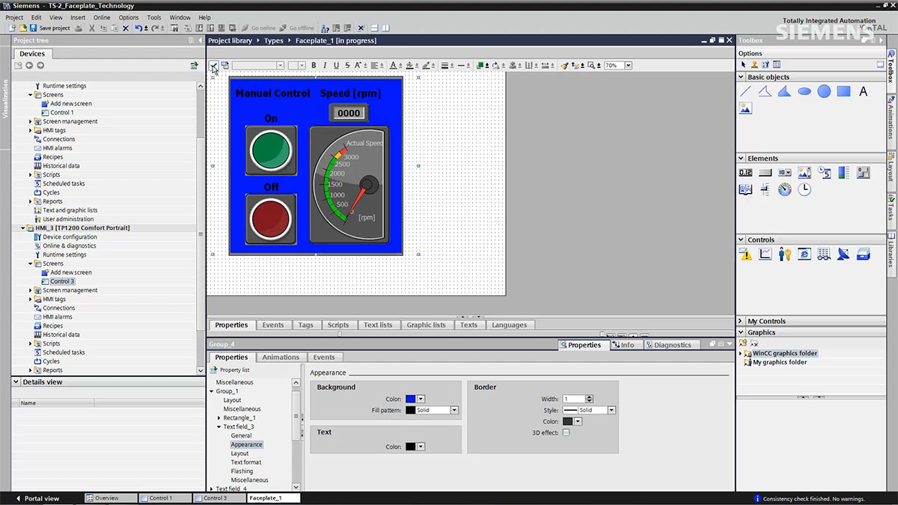898x505 pixels.
Task: Open the Tags tab in faceplate editor
Action: pyautogui.click(x=306, y=325)
